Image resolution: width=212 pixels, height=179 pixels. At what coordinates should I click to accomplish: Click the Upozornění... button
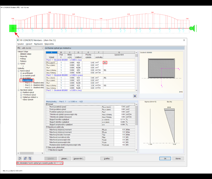(79, 159)
